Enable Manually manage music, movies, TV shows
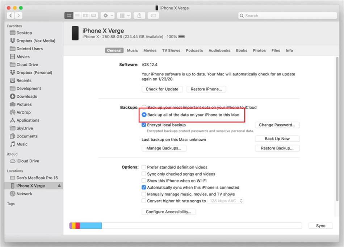The image size is (344, 247). click(144, 194)
